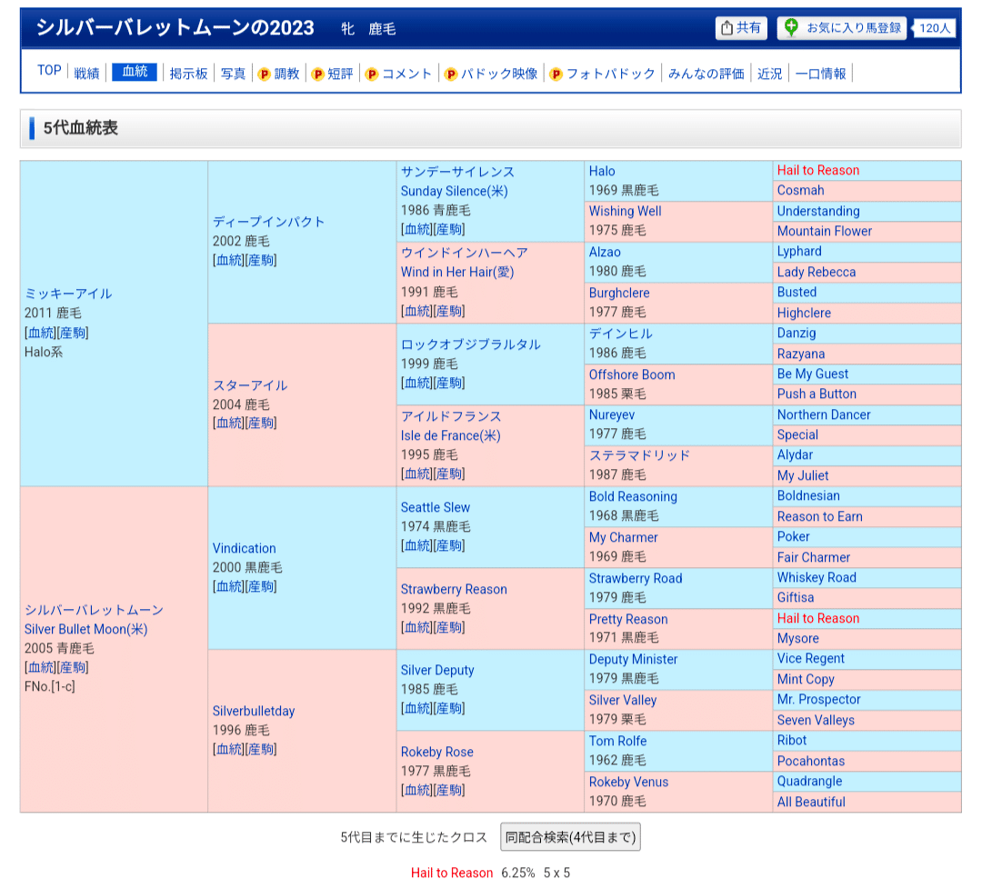Click the premium P icon beside フォトパドック
This screenshot has width=982, height=889.
(x=556, y=74)
